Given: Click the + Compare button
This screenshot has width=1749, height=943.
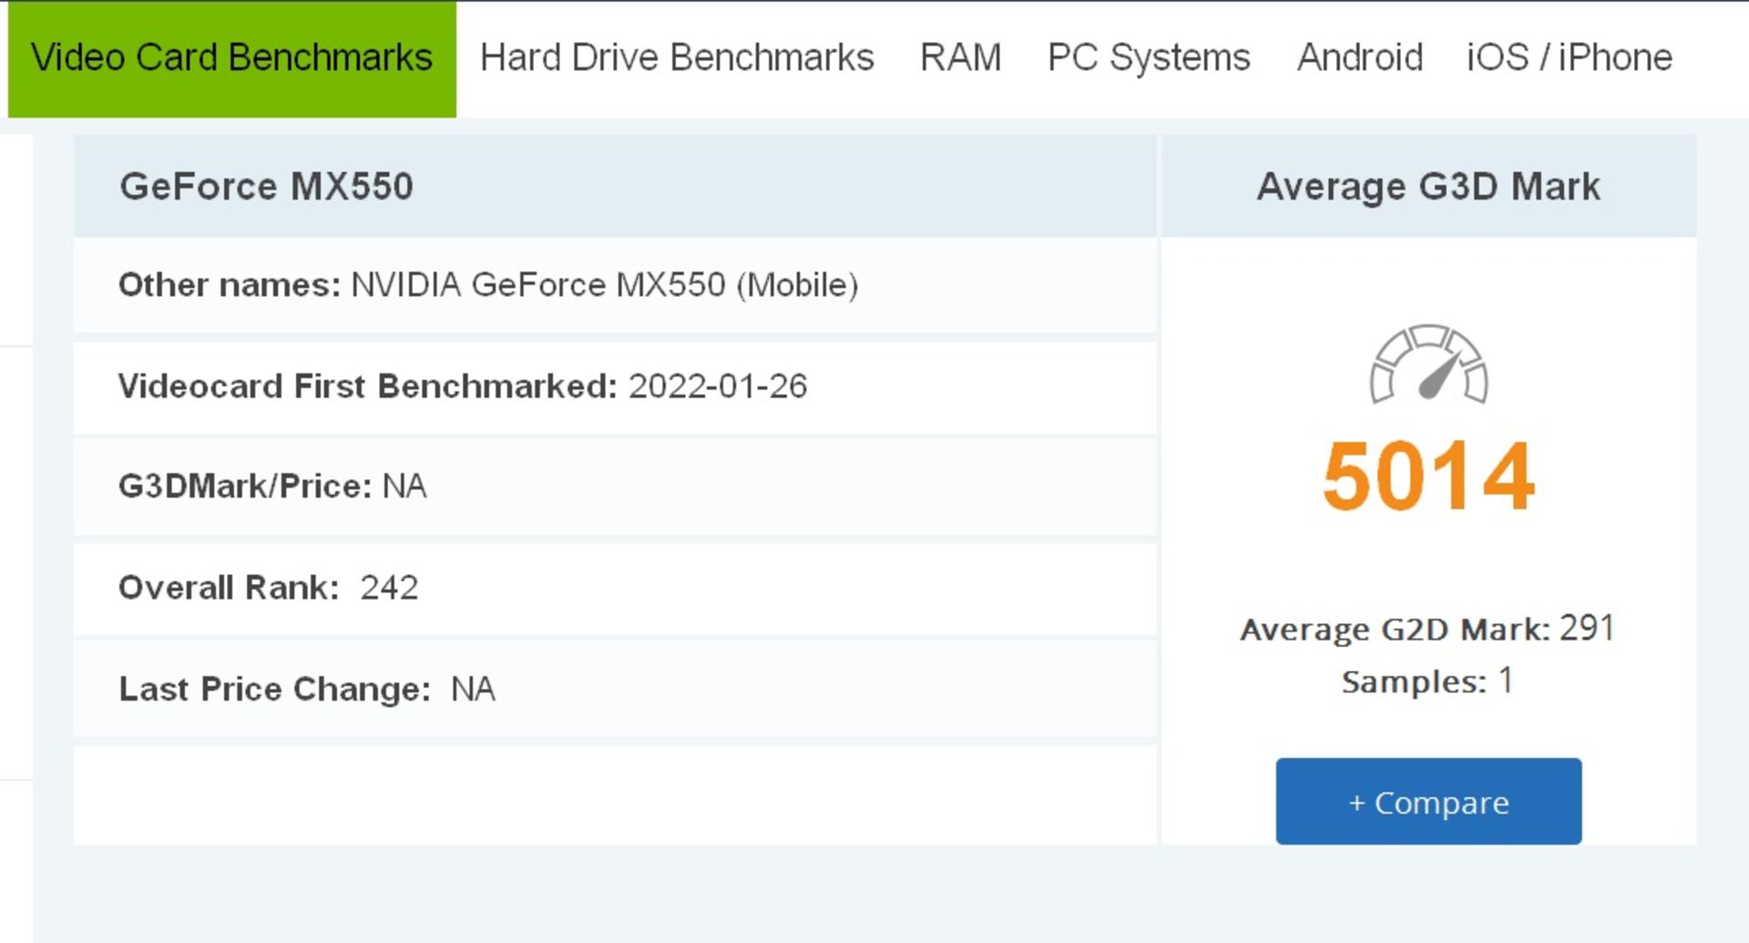Looking at the screenshot, I should 1428,802.
